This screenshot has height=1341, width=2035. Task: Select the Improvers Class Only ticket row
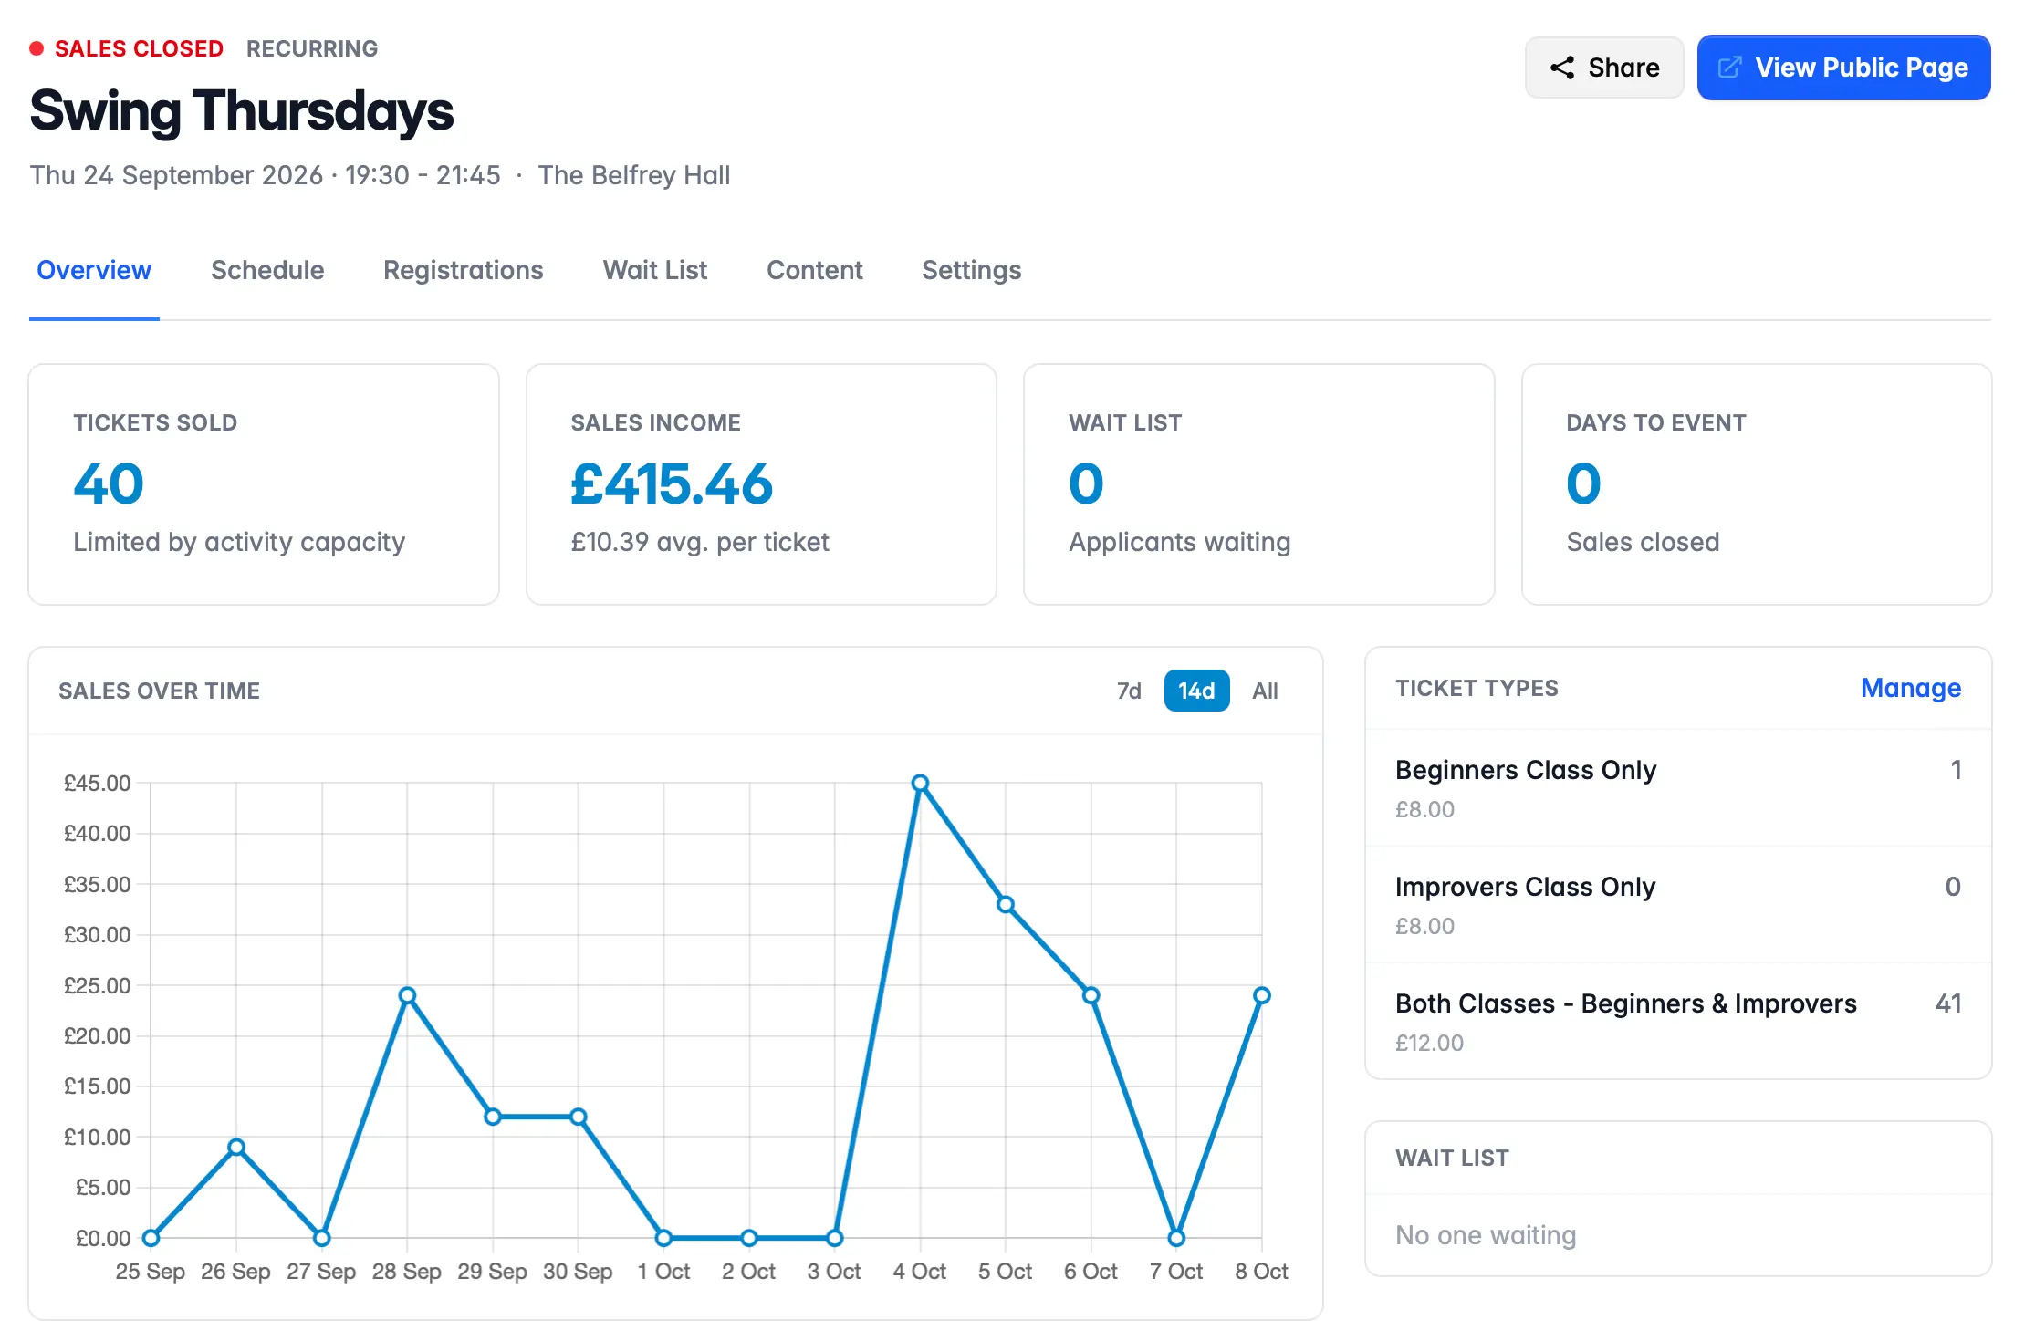(1677, 905)
